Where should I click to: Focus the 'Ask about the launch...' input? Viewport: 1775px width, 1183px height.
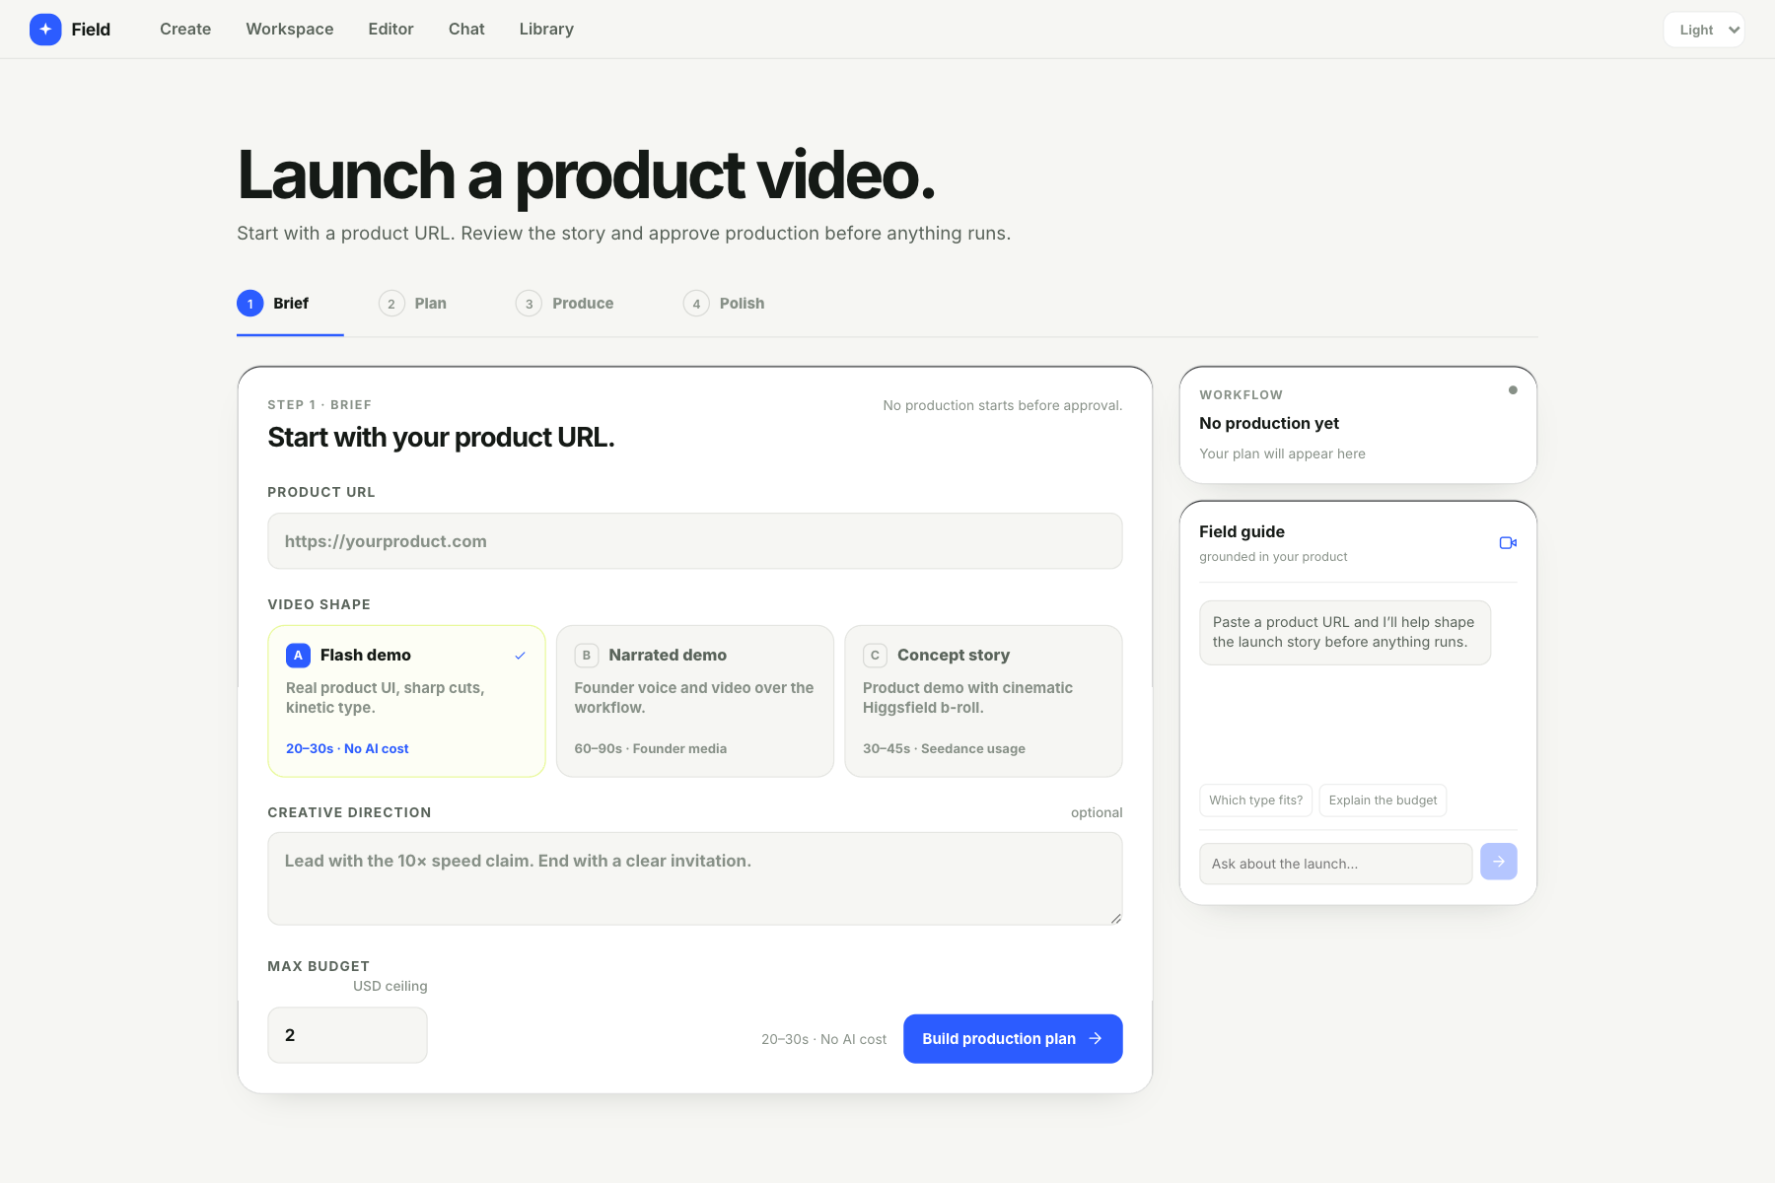coord(1335,864)
